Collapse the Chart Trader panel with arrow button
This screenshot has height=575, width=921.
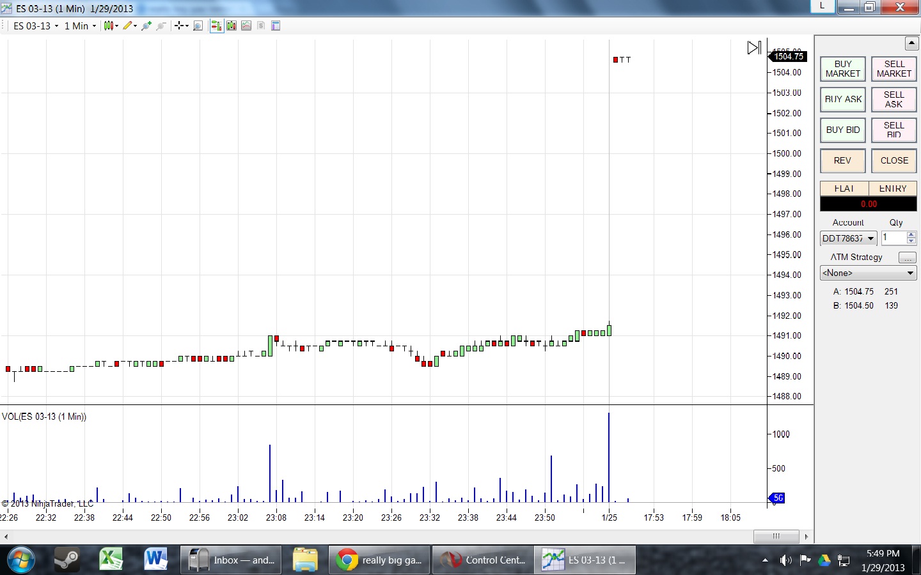tap(912, 43)
